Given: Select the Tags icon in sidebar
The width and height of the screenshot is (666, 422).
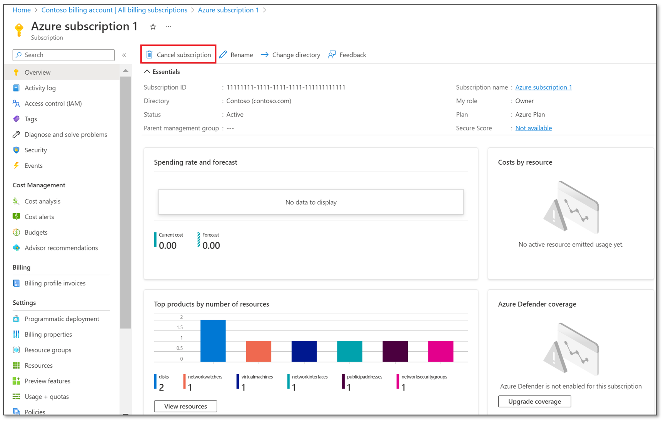Looking at the screenshot, I should 16,119.
